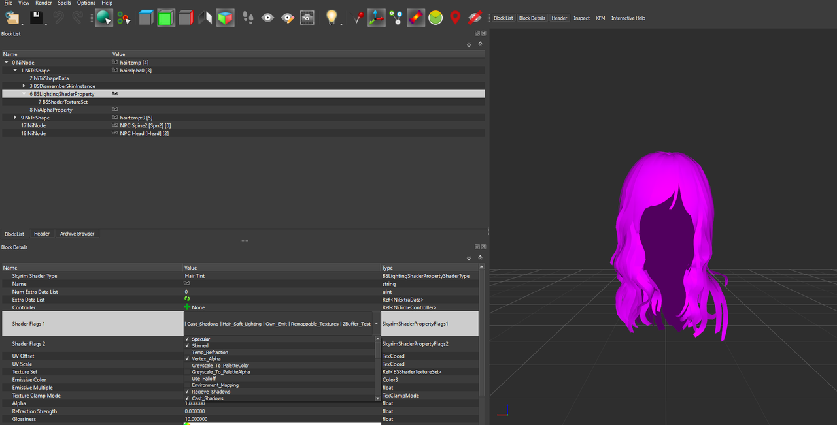Click the Load file folder icon
The width and height of the screenshot is (837, 425).
pos(11,18)
